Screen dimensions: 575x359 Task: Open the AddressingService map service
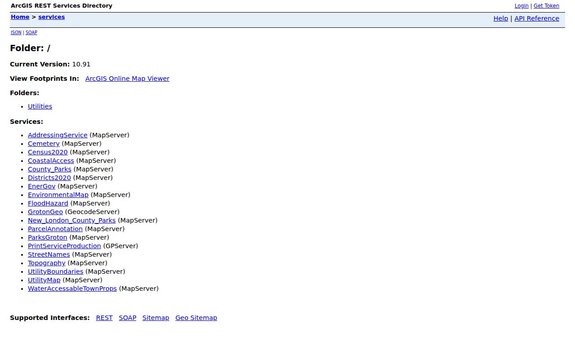point(57,135)
